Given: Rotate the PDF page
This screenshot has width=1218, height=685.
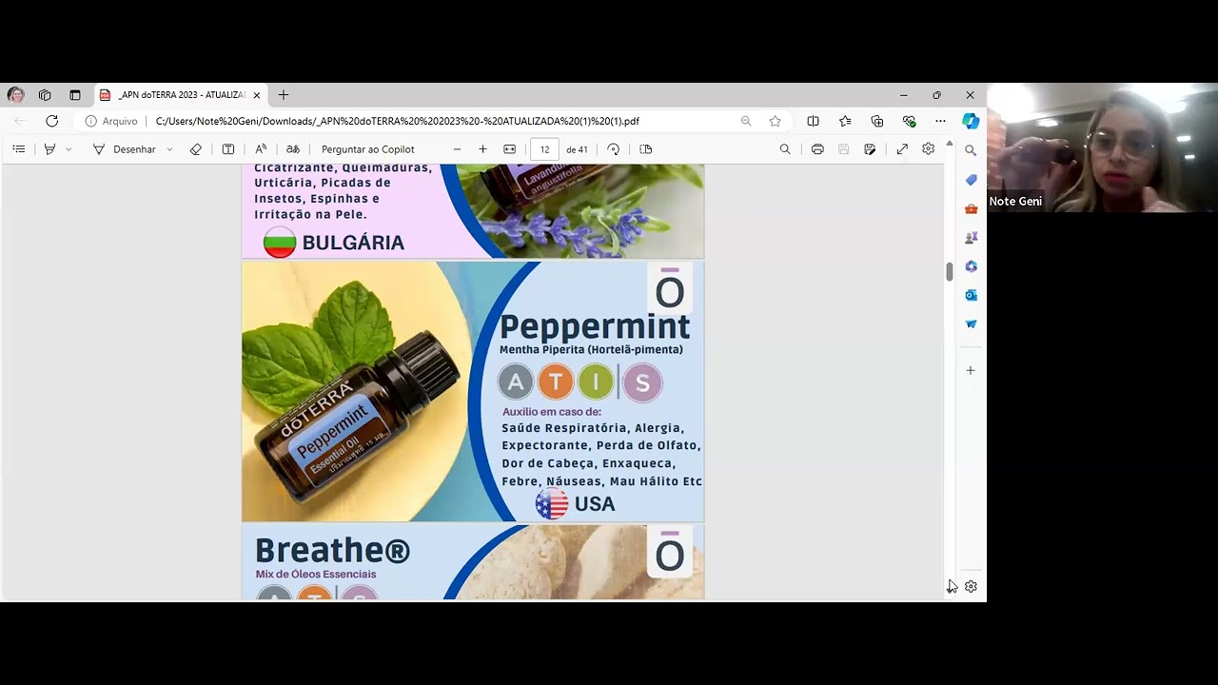Looking at the screenshot, I should point(614,149).
